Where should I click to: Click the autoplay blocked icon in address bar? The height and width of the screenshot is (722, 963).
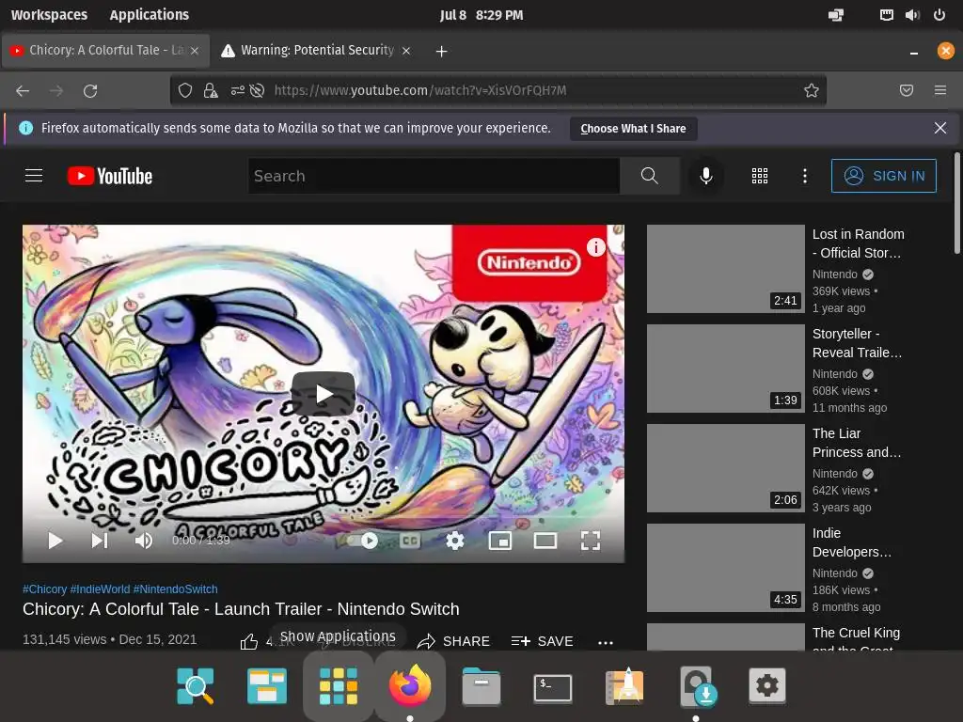click(258, 91)
